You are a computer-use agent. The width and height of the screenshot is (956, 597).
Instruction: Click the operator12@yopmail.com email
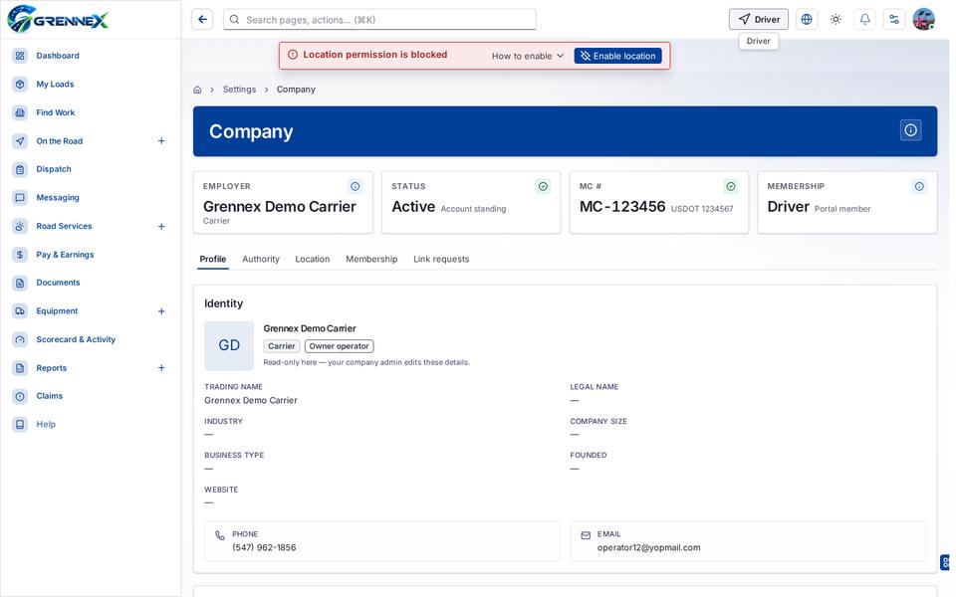point(648,547)
